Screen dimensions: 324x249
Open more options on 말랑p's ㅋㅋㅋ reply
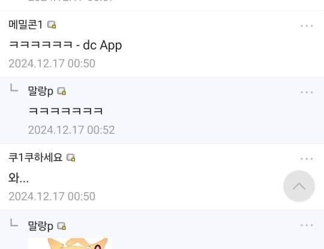[307, 92]
